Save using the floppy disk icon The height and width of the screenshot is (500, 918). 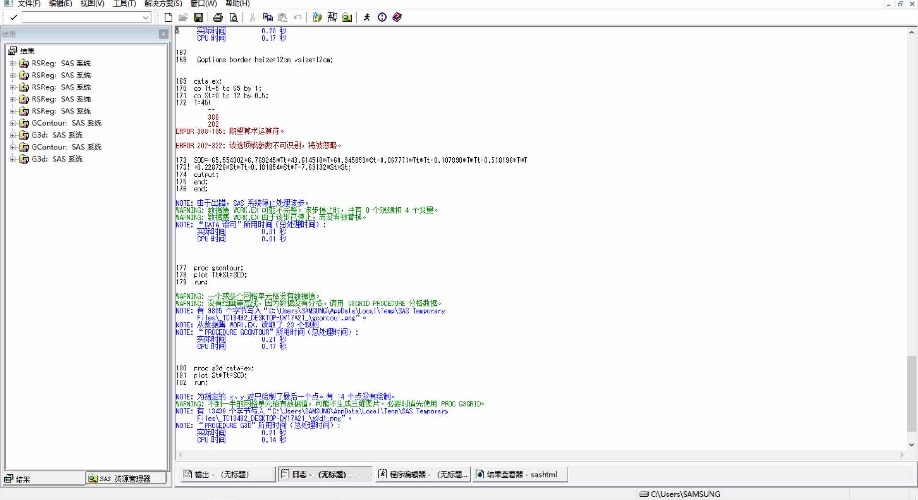[198, 18]
